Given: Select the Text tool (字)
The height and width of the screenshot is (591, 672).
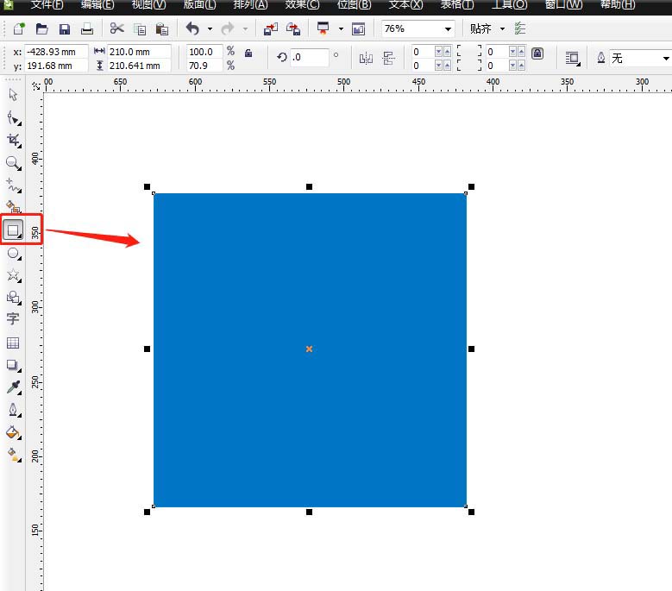Looking at the screenshot, I should [x=13, y=319].
